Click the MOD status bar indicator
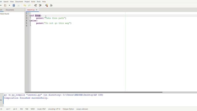 pyautogui.click(x=33, y=109)
